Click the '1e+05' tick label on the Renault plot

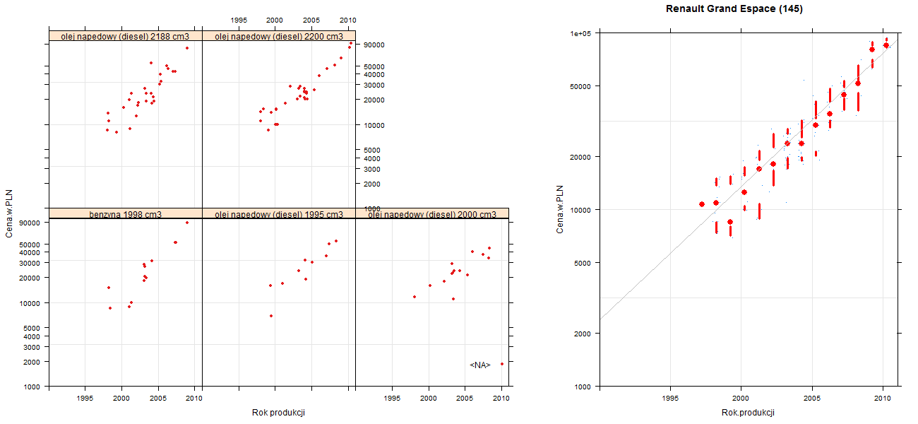coord(582,33)
